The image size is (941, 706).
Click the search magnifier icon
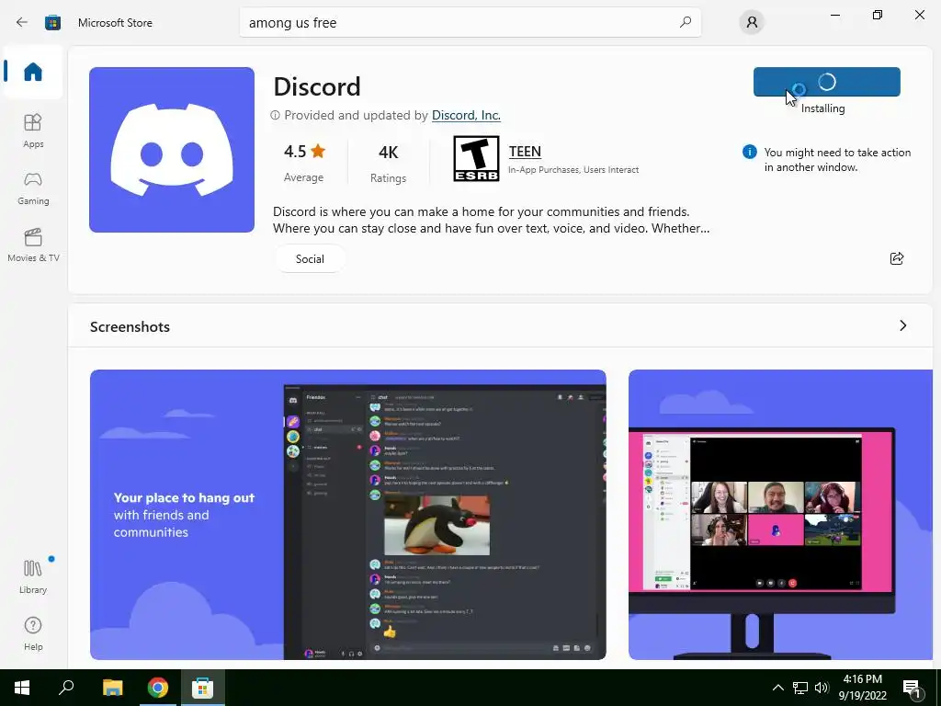click(686, 22)
